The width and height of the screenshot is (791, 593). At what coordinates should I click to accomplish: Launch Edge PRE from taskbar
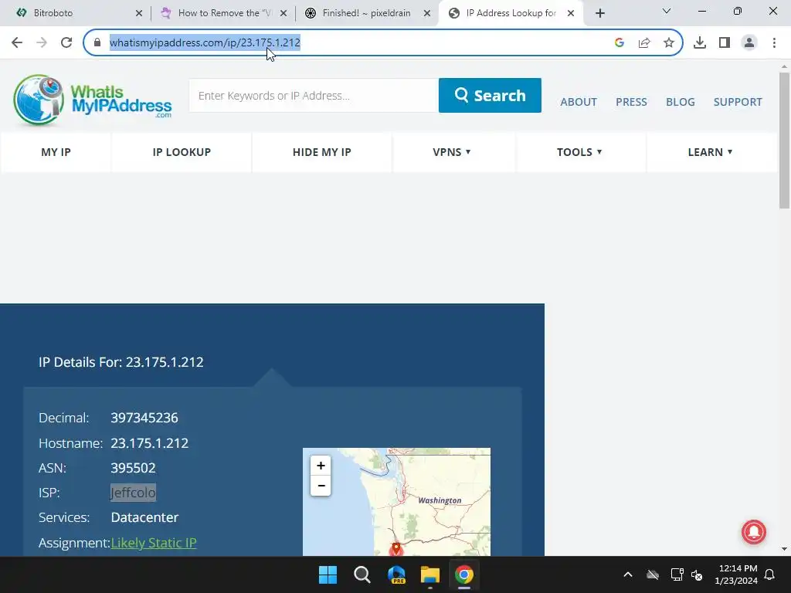pos(396,574)
